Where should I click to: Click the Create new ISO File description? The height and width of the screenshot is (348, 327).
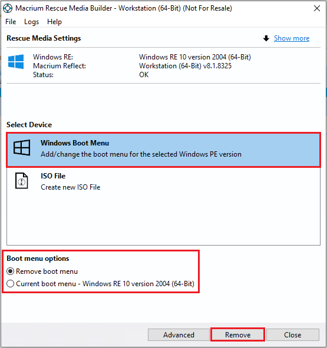(71, 187)
